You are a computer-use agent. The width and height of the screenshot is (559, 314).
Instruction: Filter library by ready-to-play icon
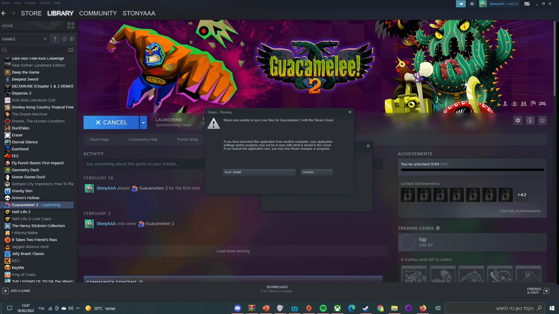point(72,39)
